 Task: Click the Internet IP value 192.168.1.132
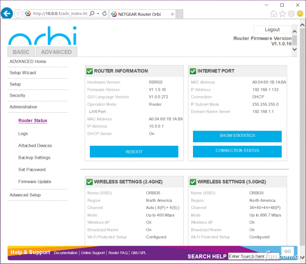265,89
